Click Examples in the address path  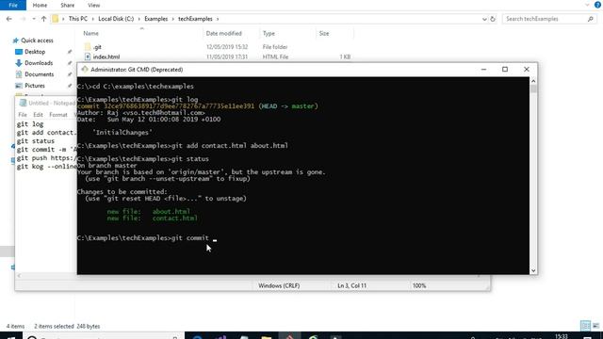click(x=155, y=19)
